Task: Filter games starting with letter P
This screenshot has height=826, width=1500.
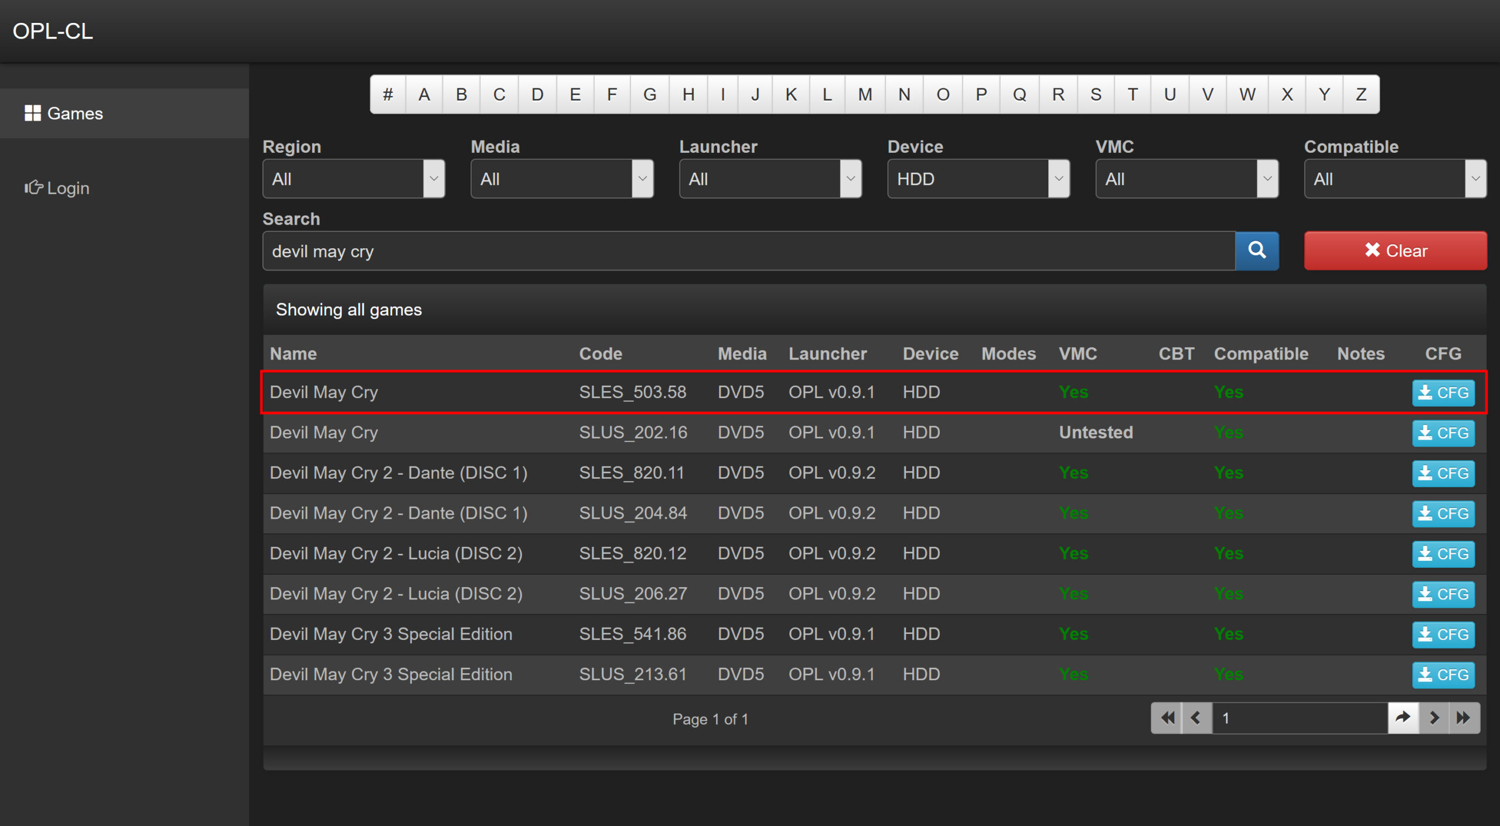Action: point(981,94)
